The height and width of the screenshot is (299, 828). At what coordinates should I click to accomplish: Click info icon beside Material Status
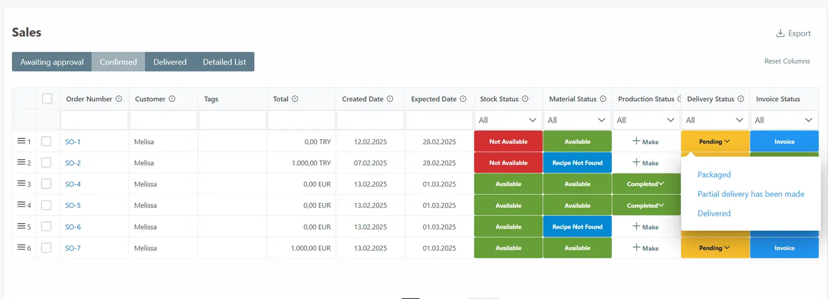point(603,99)
